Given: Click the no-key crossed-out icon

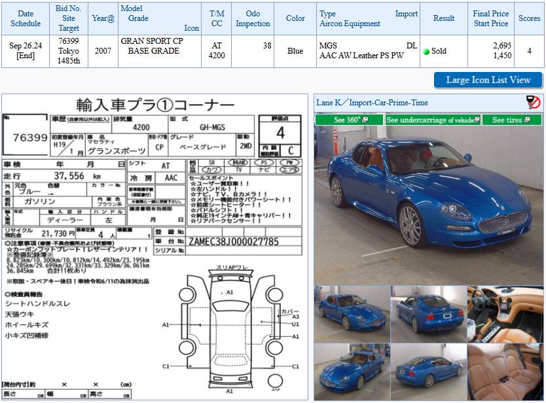Looking at the screenshot, I should [x=533, y=102].
